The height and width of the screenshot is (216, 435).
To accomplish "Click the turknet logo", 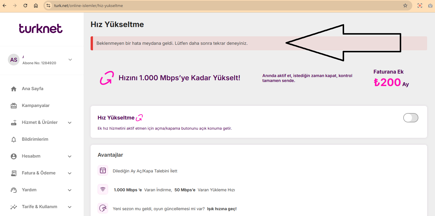I will point(41,28).
